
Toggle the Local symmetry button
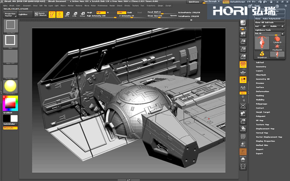[243, 80]
